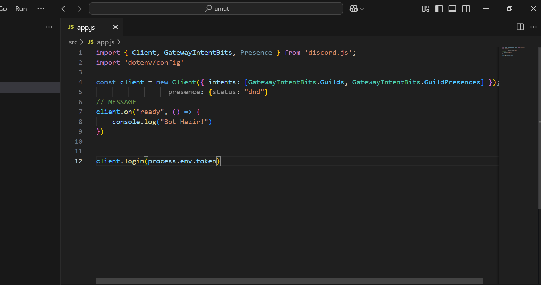541x285 pixels.
Task: Click the from keyword on line 1
Action: tap(292, 53)
